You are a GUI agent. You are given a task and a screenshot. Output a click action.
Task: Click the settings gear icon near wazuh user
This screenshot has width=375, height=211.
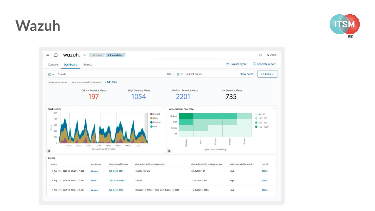click(x=260, y=55)
